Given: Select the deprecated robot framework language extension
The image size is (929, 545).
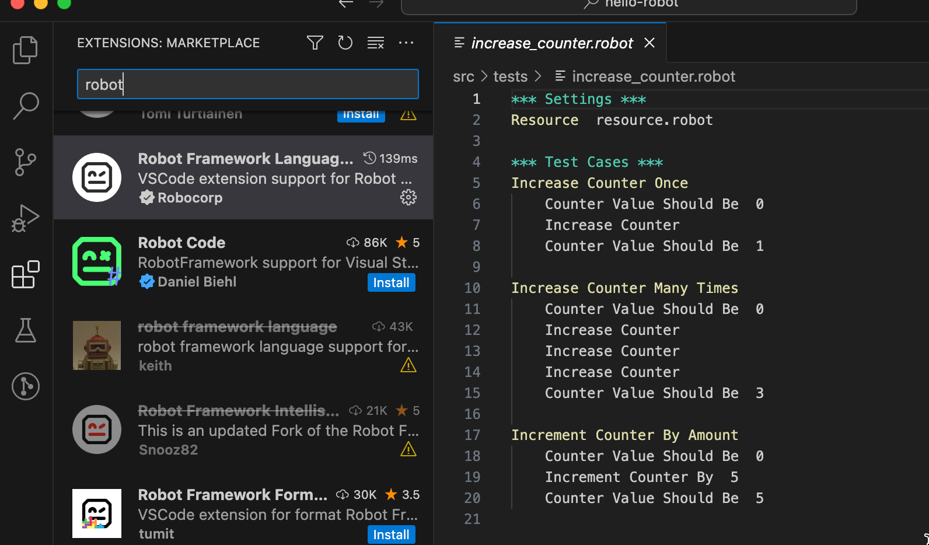Looking at the screenshot, I should tap(243, 346).
